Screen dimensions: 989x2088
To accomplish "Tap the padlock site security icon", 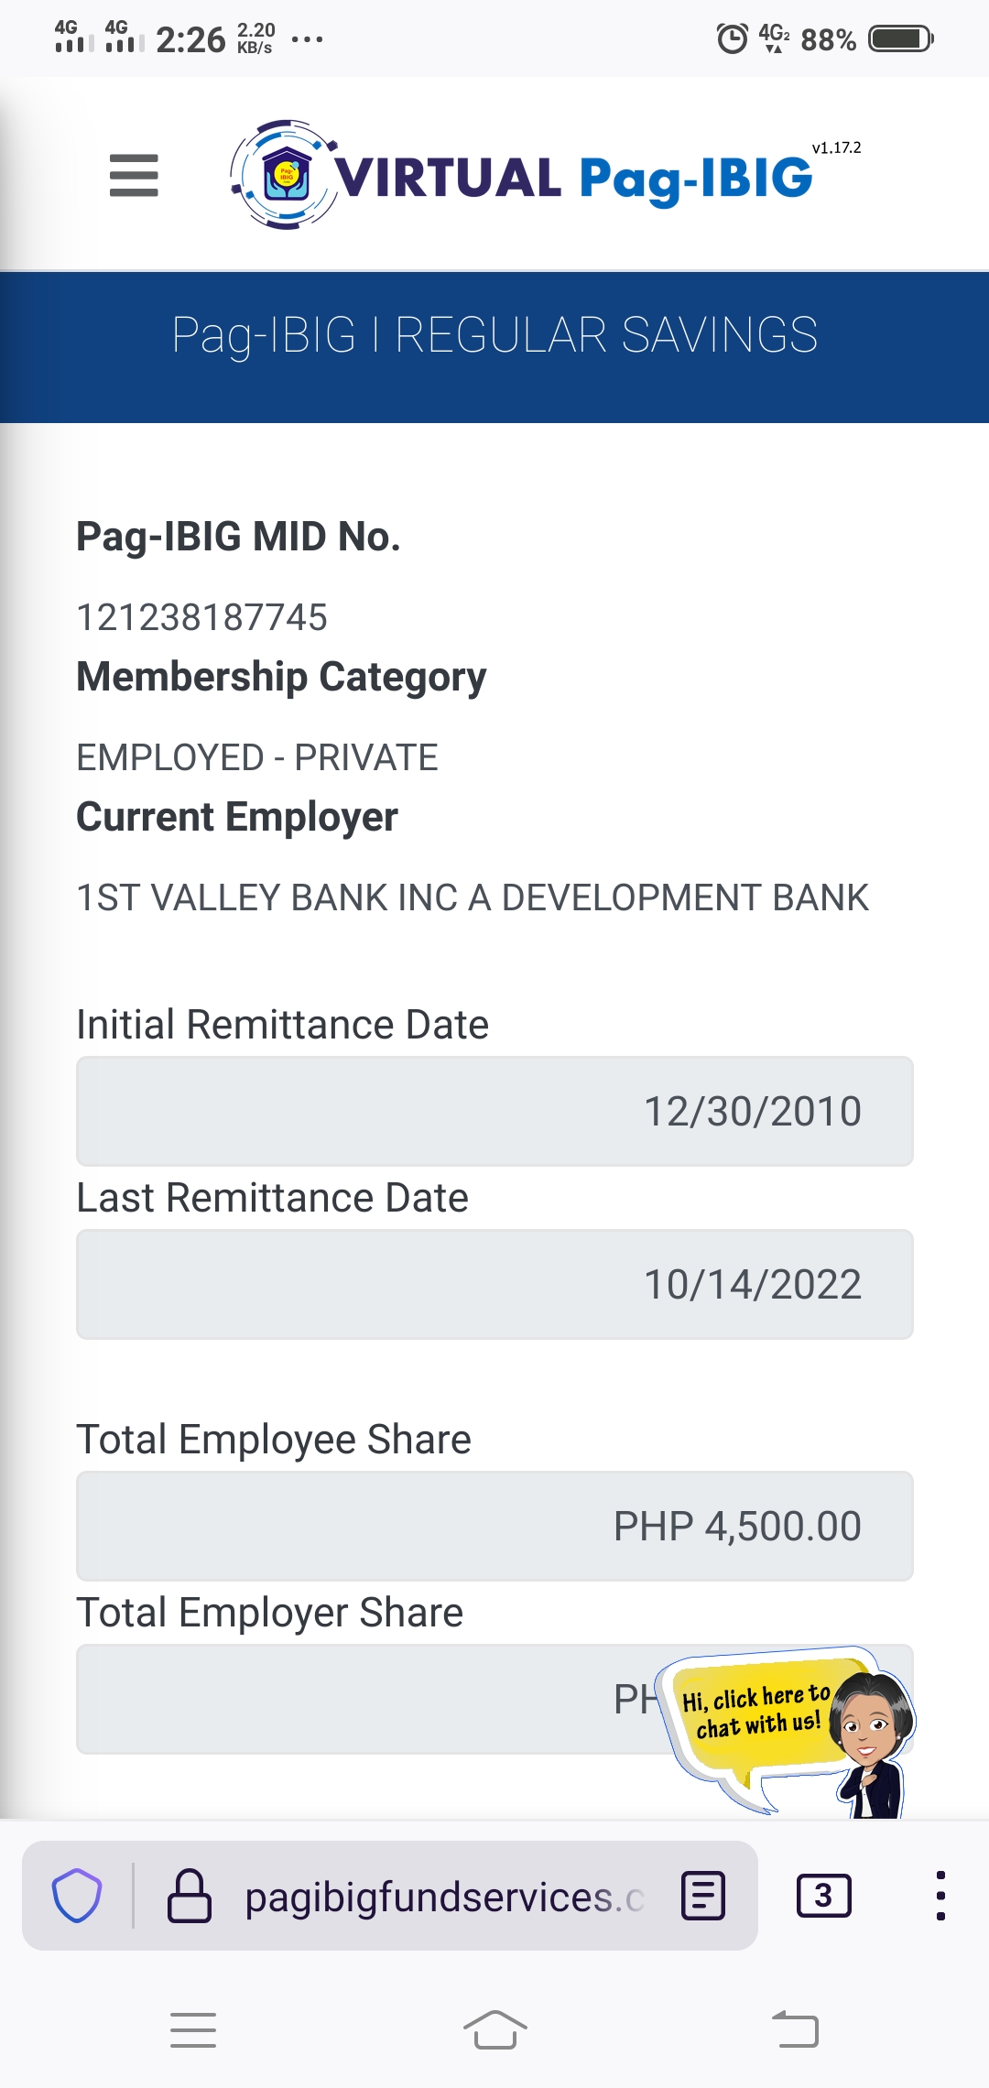I will 190,1895.
